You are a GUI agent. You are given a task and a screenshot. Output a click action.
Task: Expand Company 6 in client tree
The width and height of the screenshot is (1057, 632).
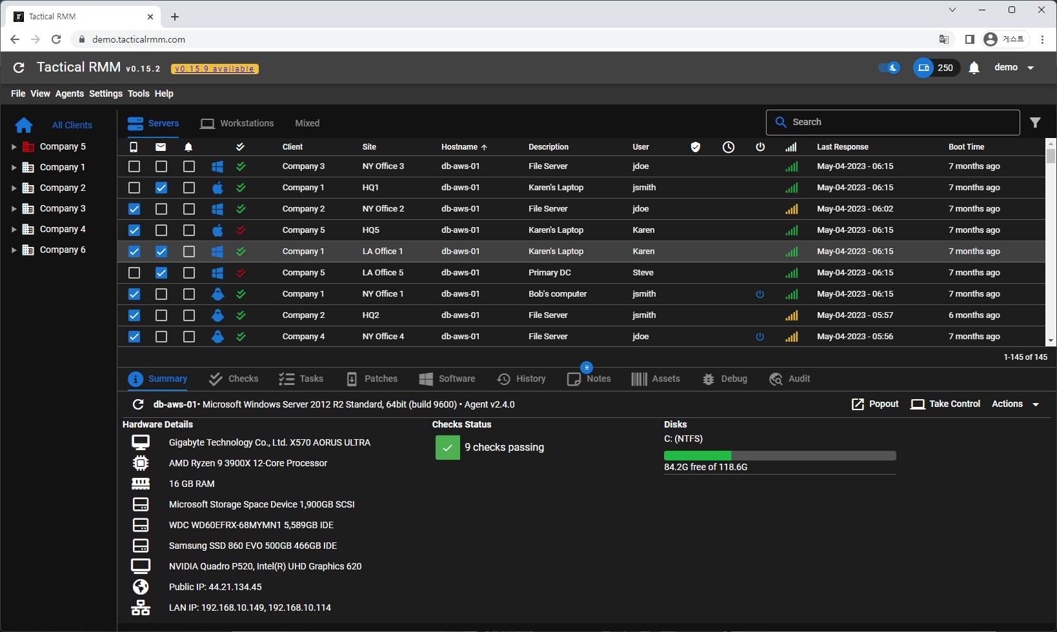pyautogui.click(x=14, y=250)
